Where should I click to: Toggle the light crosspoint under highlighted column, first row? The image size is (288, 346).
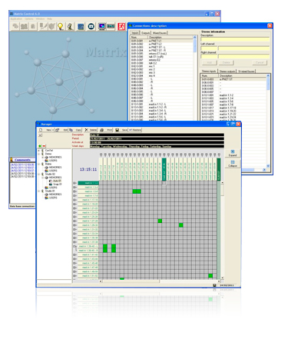(x=164, y=183)
